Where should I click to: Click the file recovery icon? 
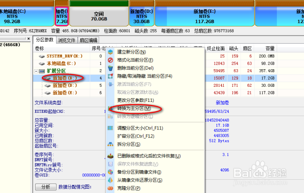point(110,156)
